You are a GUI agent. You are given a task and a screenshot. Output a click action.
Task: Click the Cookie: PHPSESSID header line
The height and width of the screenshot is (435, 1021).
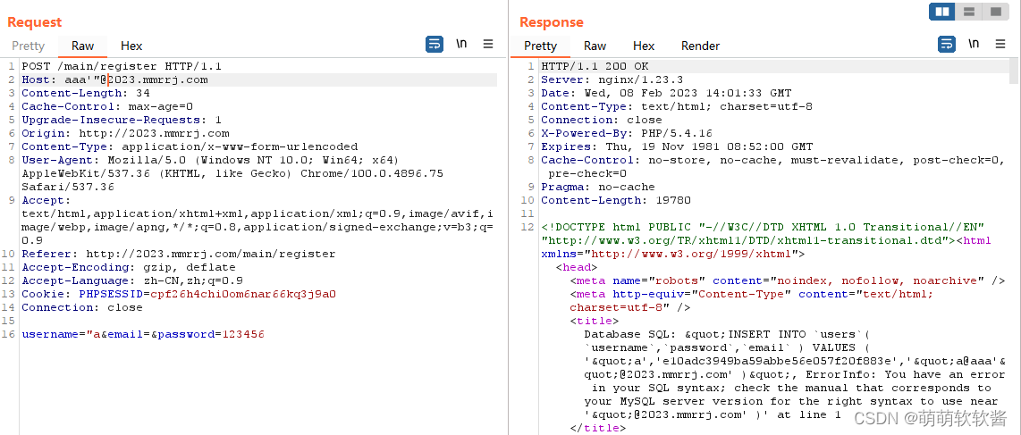179,294
